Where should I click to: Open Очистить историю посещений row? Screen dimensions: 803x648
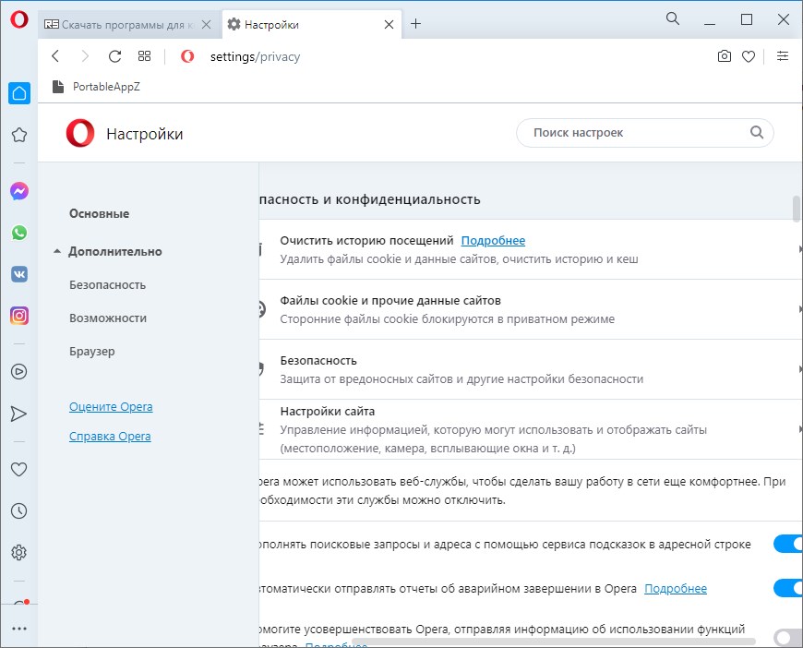pyautogui.click(x=531, y=249)
